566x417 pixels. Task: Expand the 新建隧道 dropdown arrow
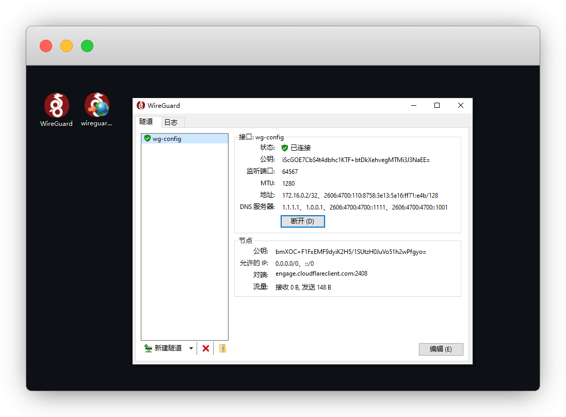(x=191, y=348)
